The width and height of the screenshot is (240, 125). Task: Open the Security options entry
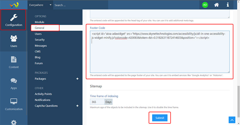[x=40, y=40]
